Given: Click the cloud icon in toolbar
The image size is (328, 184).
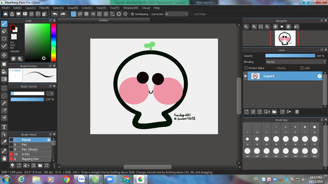Looking at the screenshot, I should click(x=5, y=14).
